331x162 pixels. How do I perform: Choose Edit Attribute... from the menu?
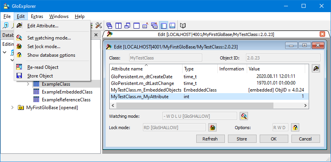click(x=52, y=26)
